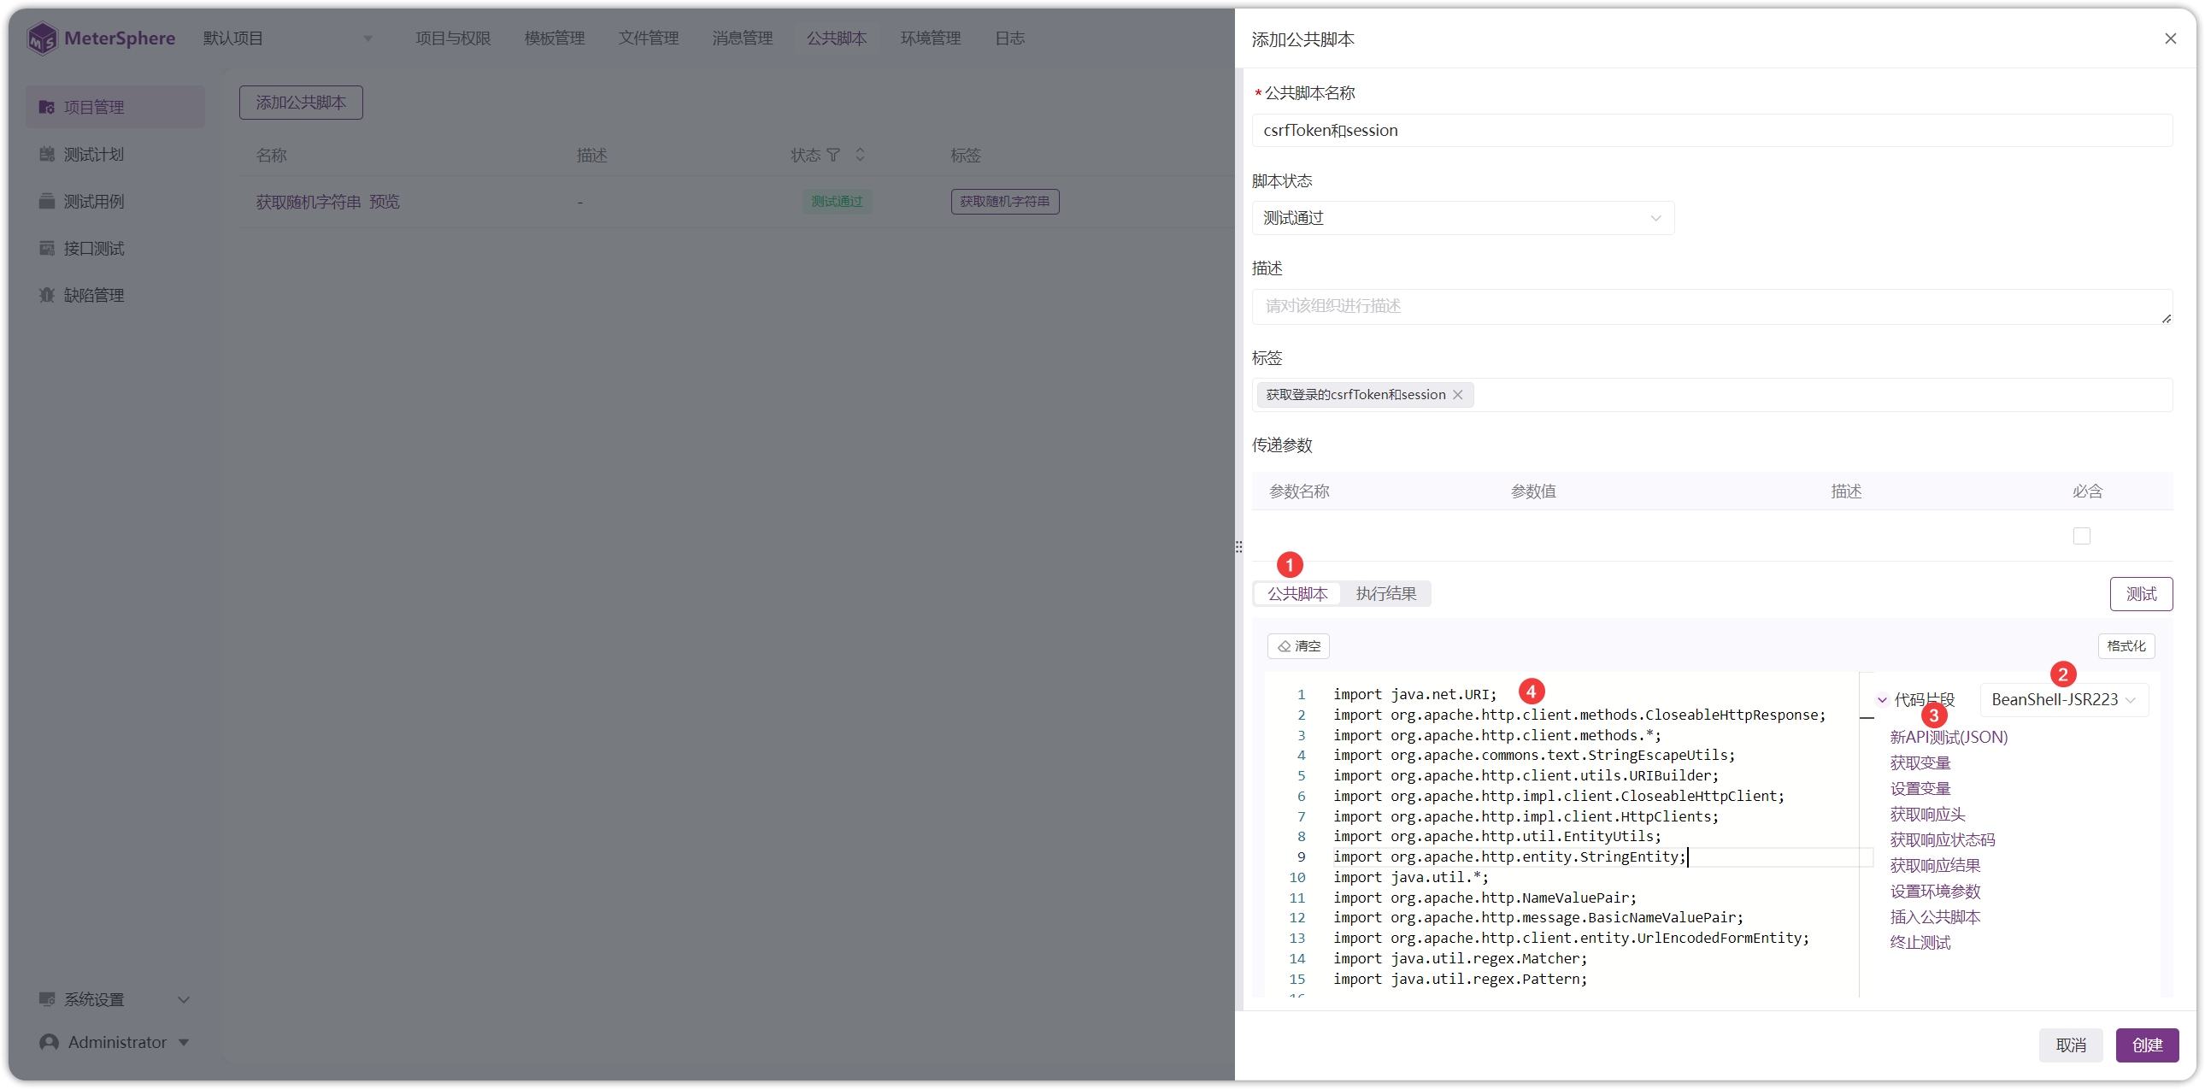Close the 添加公共脚本 drawer
Screen dimensions: 2205x1089
click(x=2170, y=38)
